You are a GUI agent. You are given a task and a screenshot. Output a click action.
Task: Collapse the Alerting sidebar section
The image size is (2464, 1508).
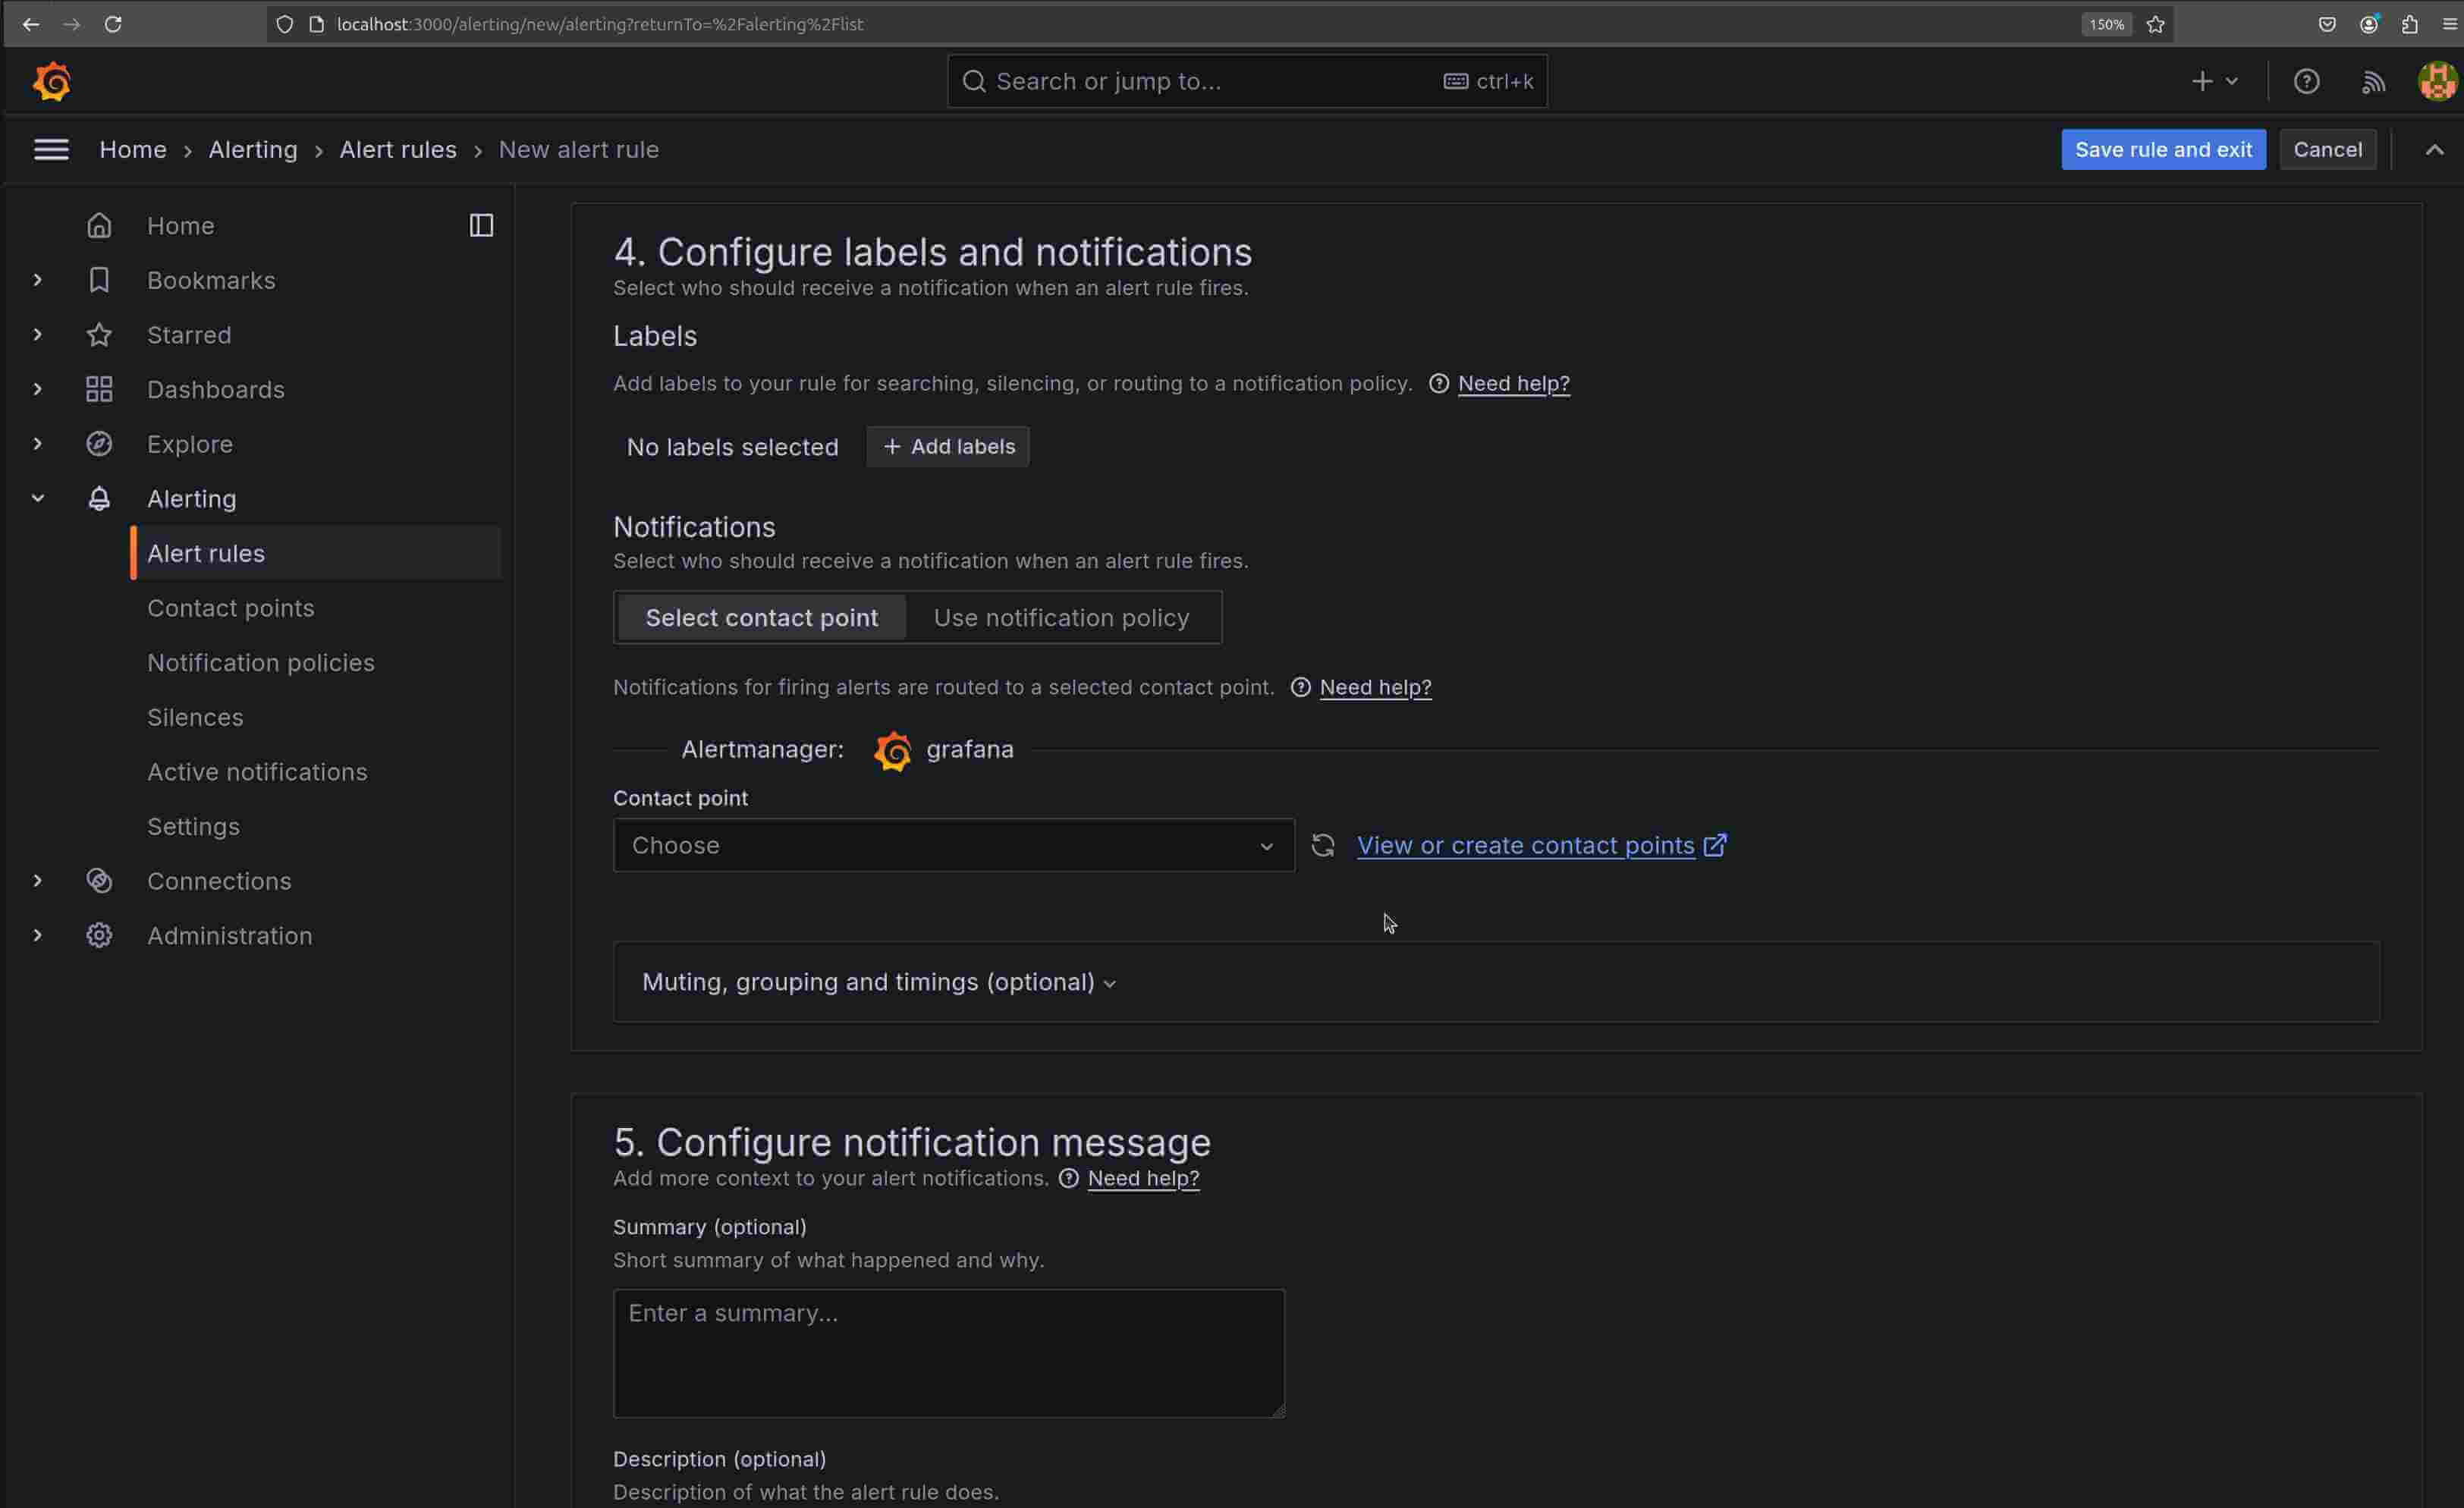point(38,498)
